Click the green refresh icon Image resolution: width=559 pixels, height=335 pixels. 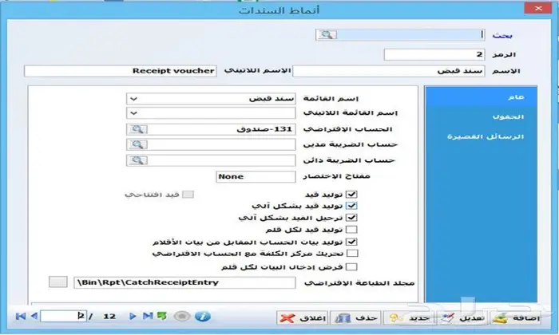[161, 316]
